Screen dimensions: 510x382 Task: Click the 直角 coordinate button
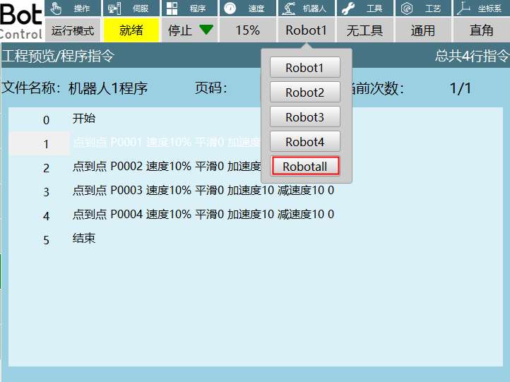(482, 30)
